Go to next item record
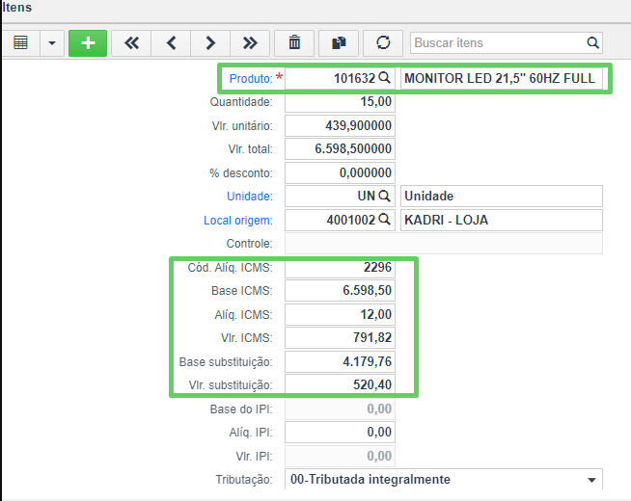 coord(210,43)
